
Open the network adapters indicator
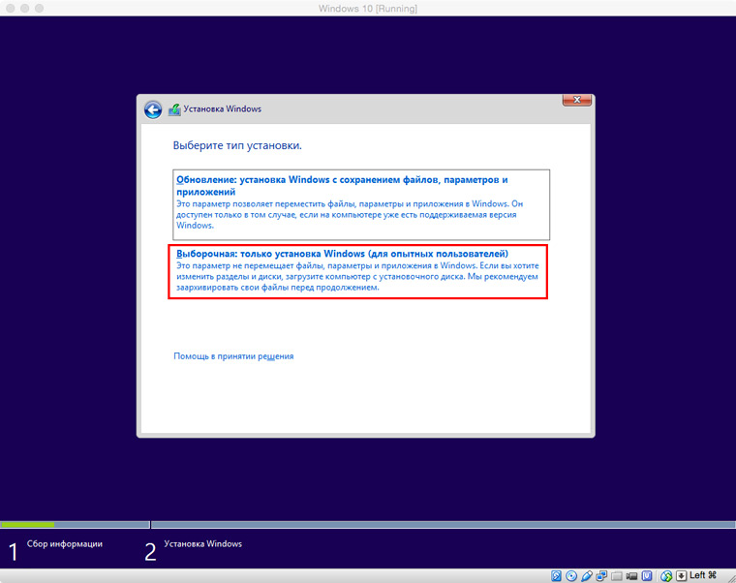(x=601, y=575)
